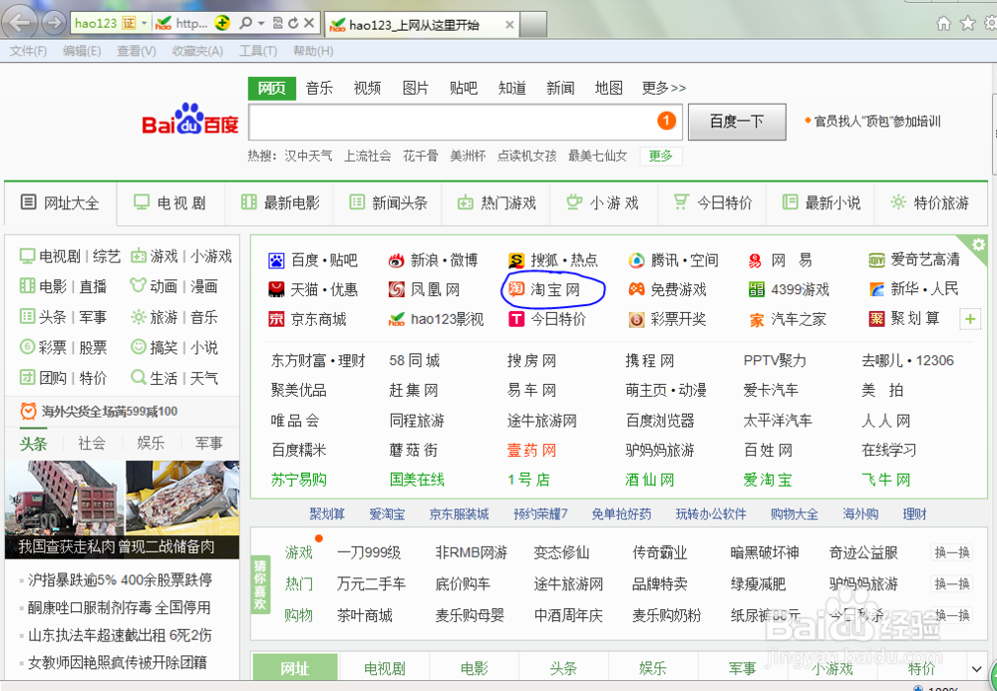Open the browser Home icon
997x691 pixels.
click(x=943, y=24)
